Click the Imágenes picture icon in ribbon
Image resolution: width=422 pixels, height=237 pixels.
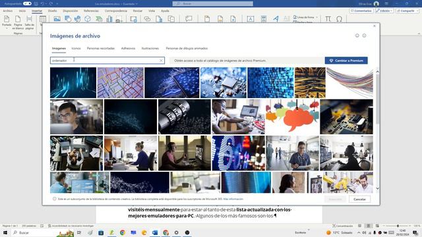[x=57, y=19]
